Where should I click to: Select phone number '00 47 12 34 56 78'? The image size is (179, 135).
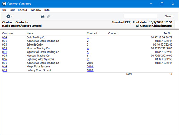click(161, 37)
